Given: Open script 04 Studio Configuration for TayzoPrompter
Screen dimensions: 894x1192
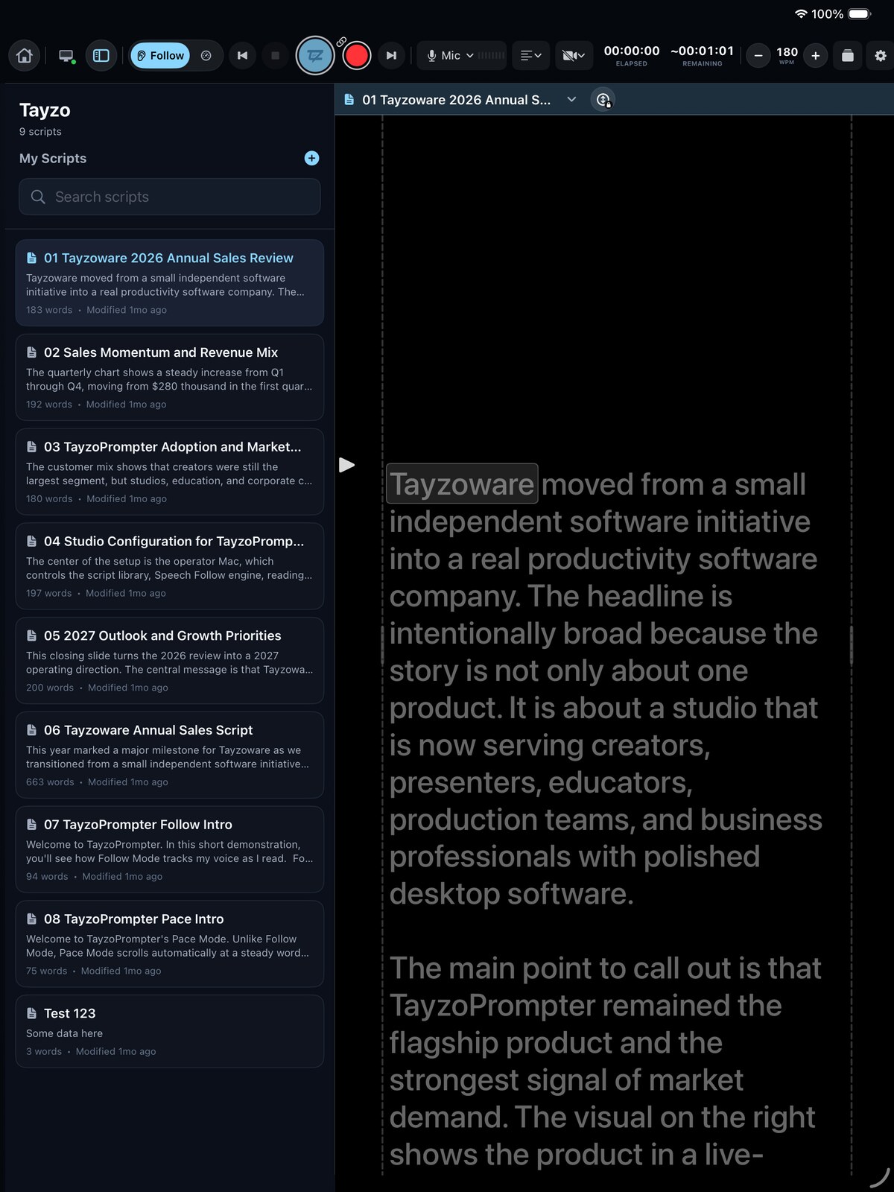Looking at the screenshot, I should (170, 566).
